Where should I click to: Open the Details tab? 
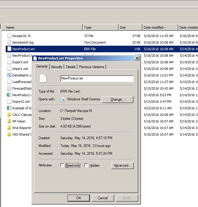coord(71,67)
